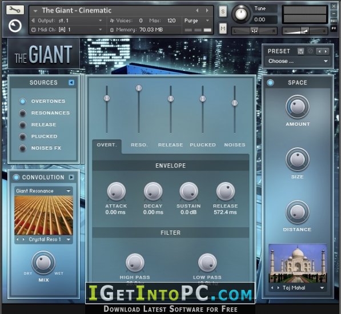Screen dimensions: 341x314
Task: Open Midi Ch dropdown
Action: click(x=101, y=29)
